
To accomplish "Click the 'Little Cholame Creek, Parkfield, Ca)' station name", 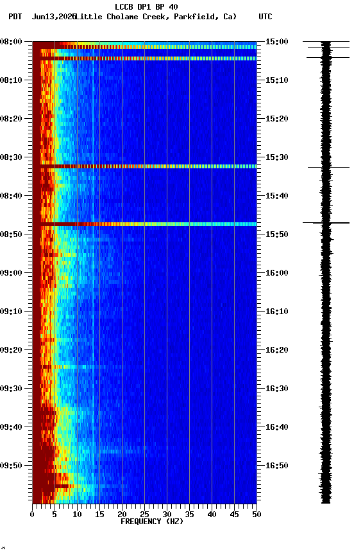I will pyautogui.click(x=156, y=17).
